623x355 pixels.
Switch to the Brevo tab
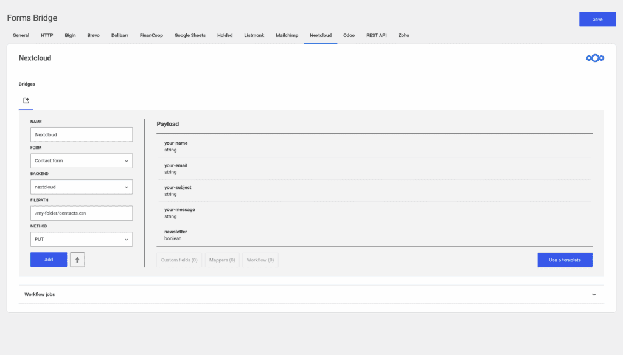pyautogui.click(x=93, y=35)
